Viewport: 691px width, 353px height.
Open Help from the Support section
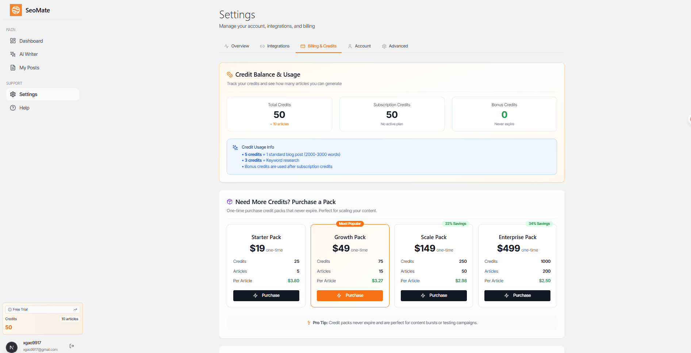pos(24,108)
